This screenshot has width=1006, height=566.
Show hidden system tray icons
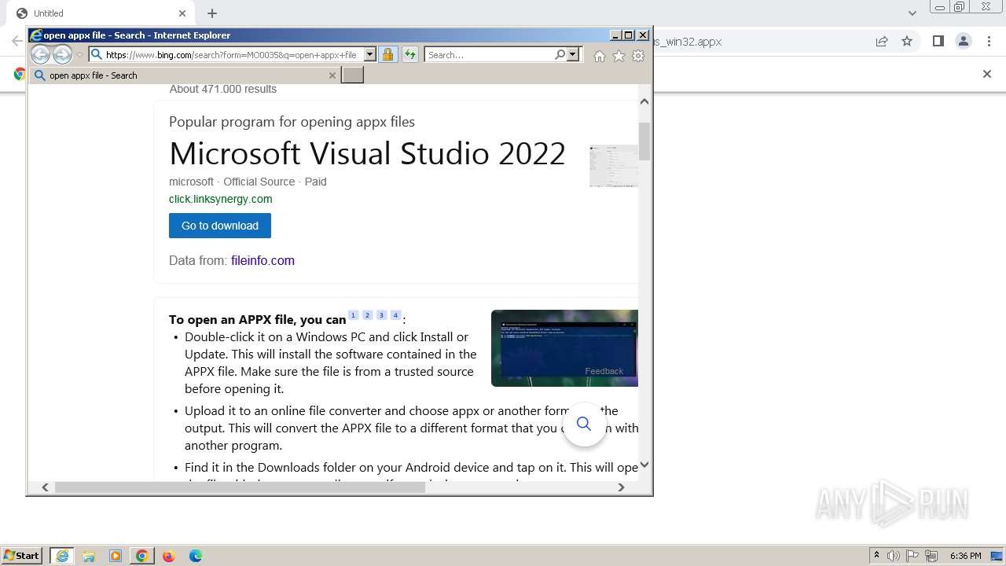point(876,556)
